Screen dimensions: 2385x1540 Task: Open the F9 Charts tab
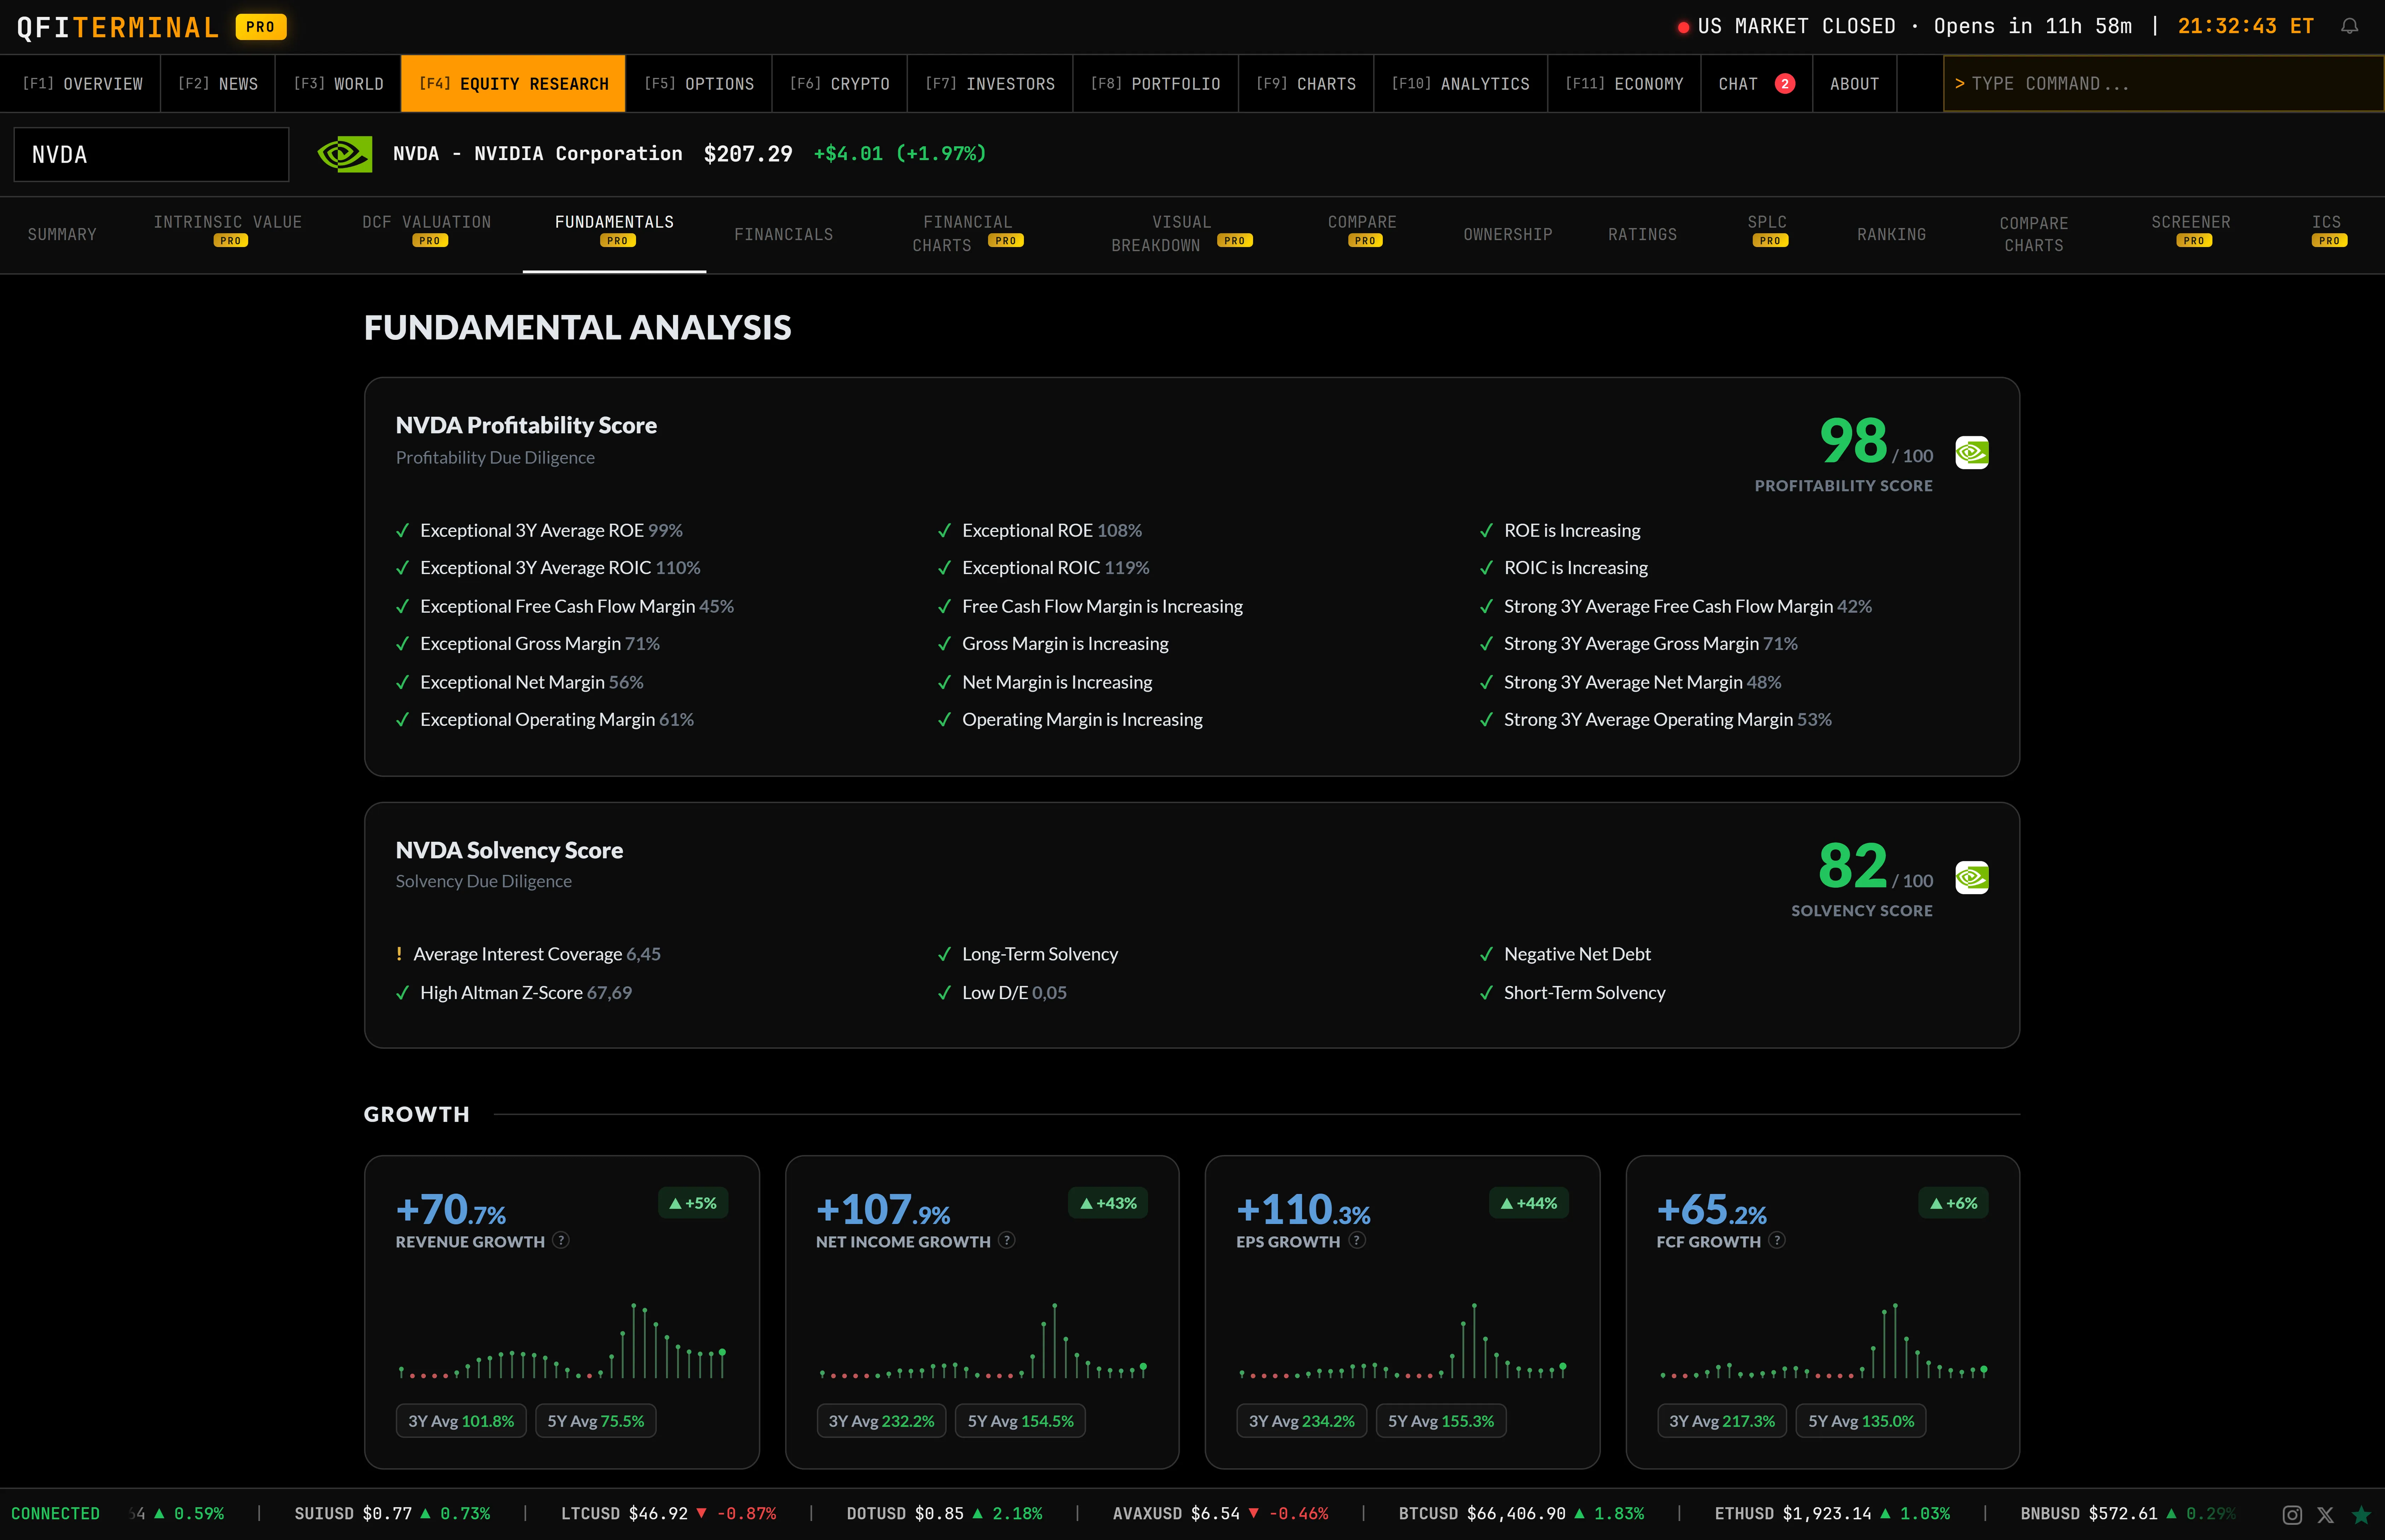click(x=1306, y=84)
